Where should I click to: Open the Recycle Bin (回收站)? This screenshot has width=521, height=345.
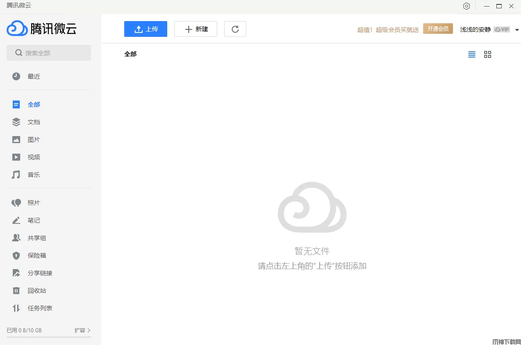[37, 291]
